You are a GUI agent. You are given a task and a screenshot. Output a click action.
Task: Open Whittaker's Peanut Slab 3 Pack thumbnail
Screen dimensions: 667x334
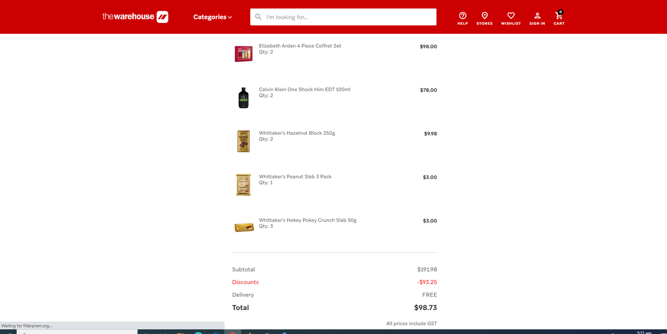pyautogui.click(x=243, y=185)
